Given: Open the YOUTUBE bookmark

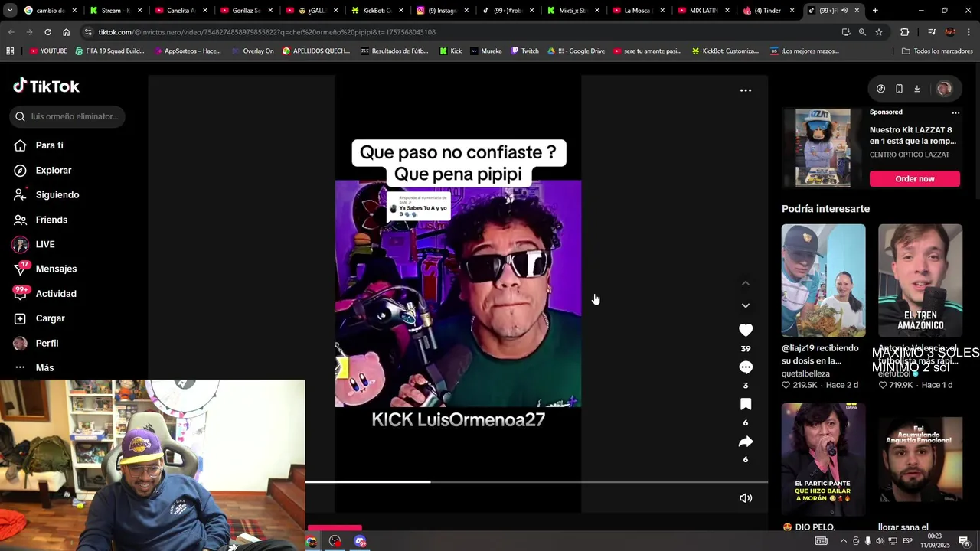Looking at the screenshot, I should 47,51.
